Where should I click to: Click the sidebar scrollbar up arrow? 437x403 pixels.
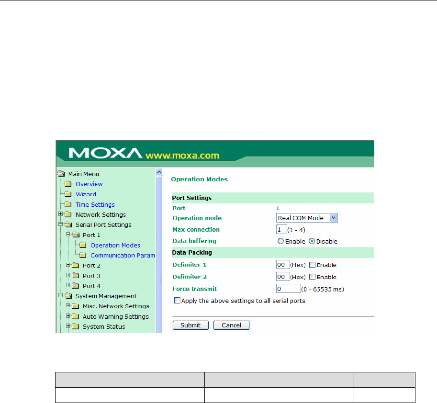[x=159, y=172]
